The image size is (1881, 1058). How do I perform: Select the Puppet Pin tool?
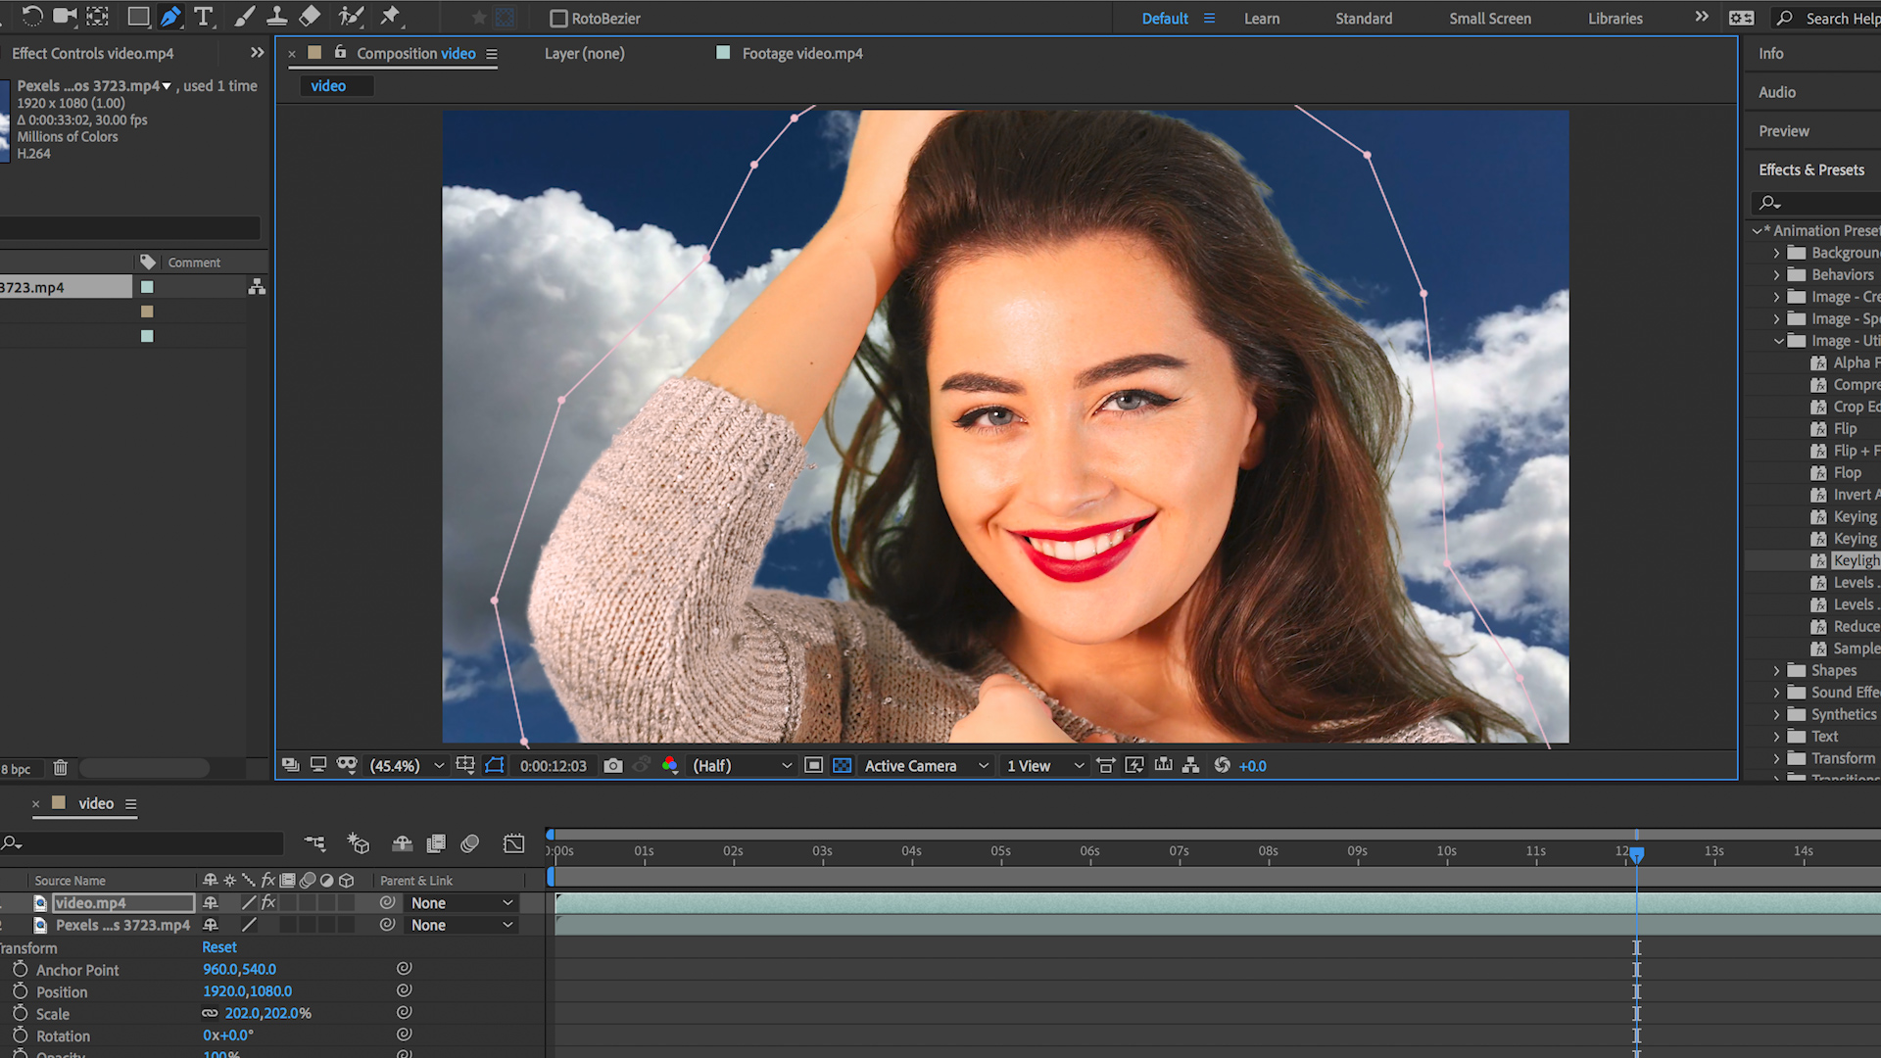[391, 17]
